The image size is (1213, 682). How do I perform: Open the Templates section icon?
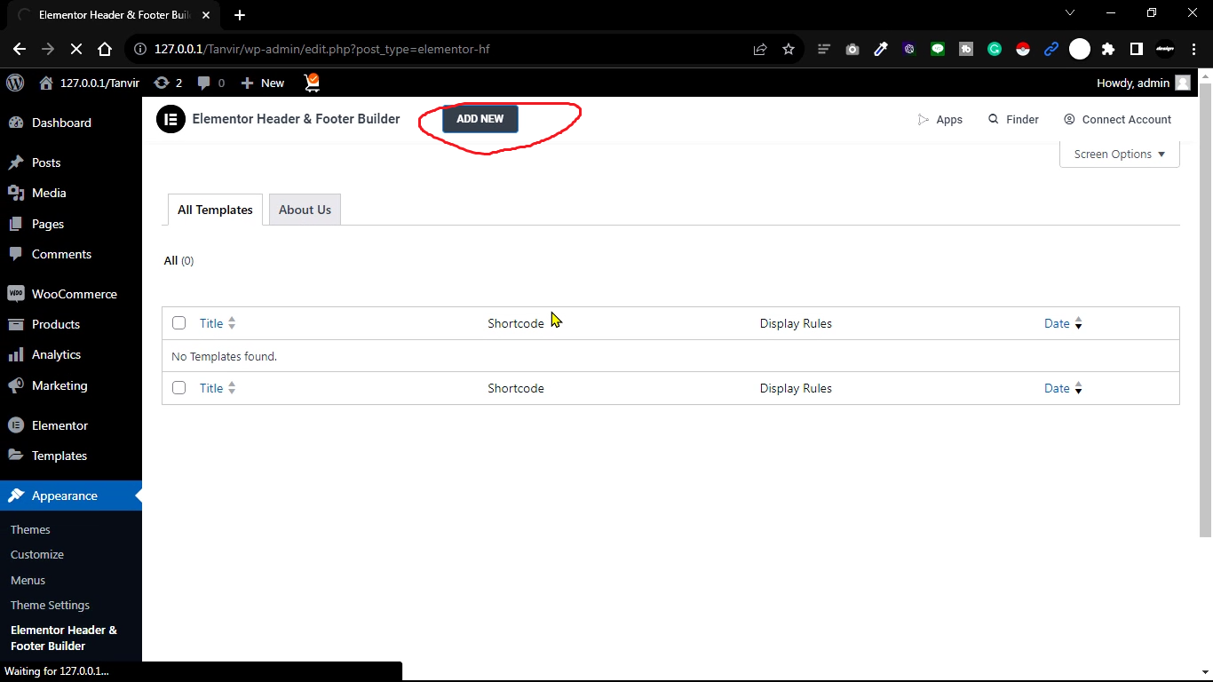coord(14,455)
